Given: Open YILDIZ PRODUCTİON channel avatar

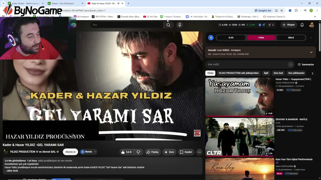Looking at the screenshot, I should (5, 152).
